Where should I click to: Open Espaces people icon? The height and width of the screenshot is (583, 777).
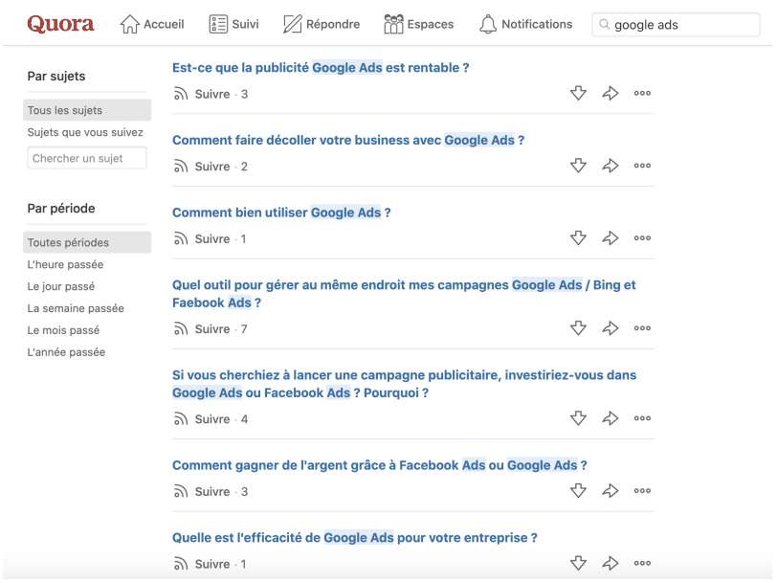[x=393, y=24]
